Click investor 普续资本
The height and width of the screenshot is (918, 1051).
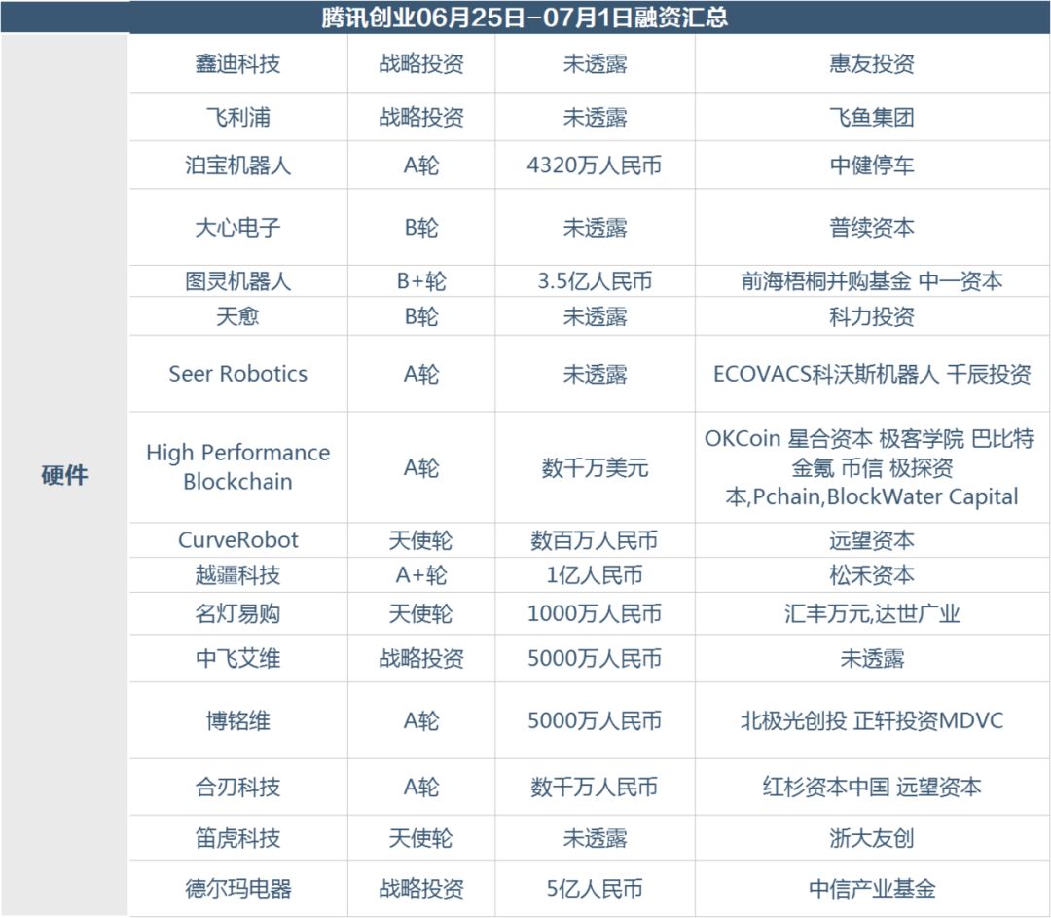coord(871,228)
